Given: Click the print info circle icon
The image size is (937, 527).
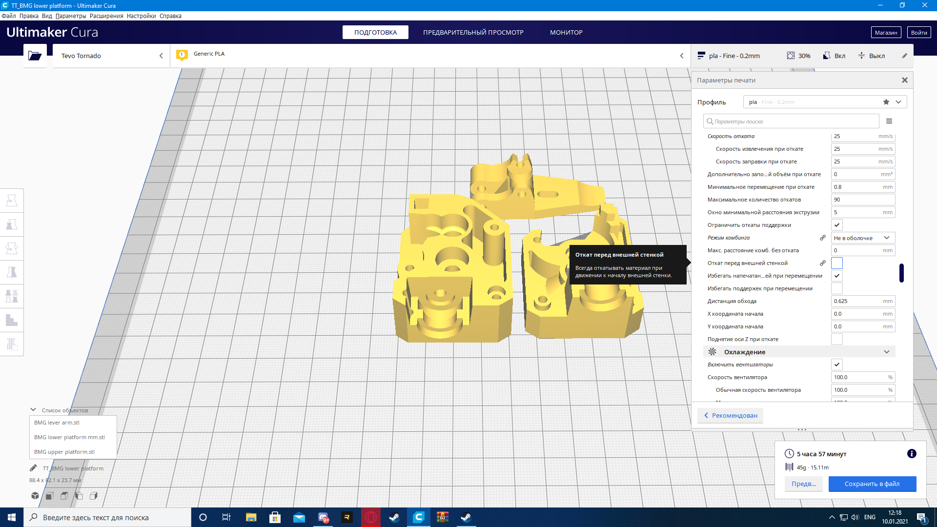Looking at the screenshot, I should point(911,454).
